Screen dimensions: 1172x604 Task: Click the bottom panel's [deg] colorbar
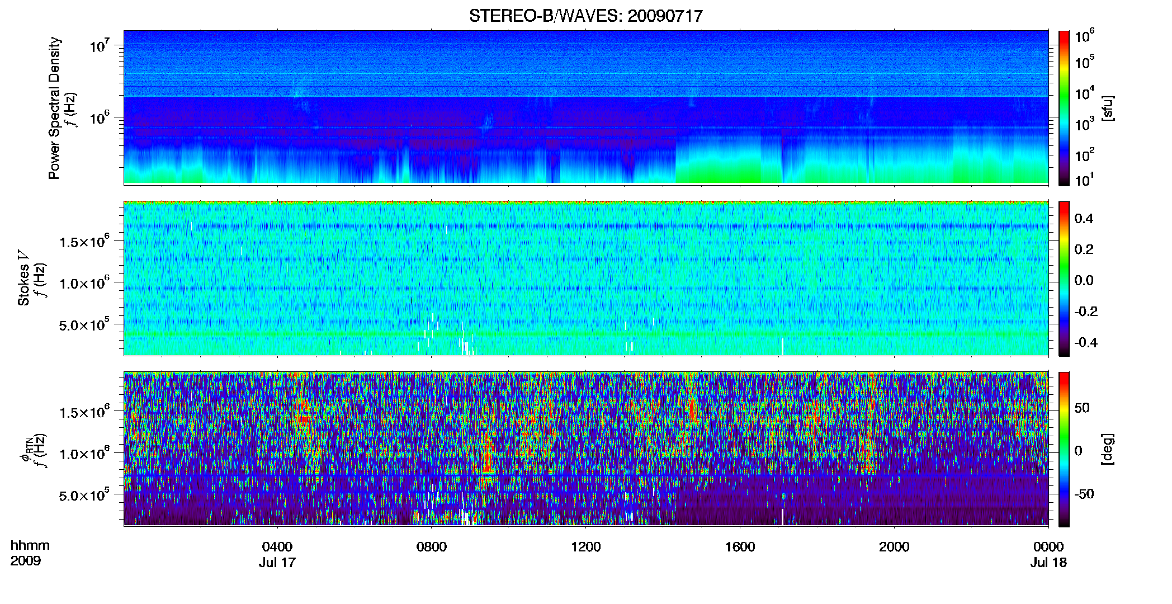coord(1064,449)
